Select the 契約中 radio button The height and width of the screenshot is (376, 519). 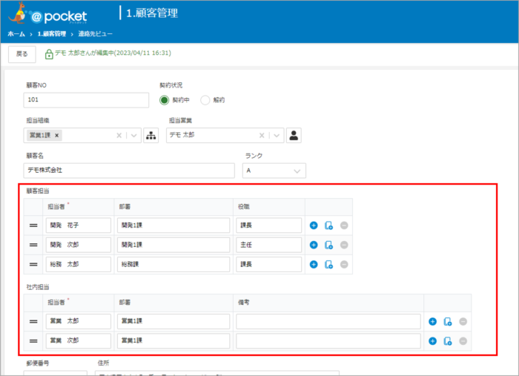point(164,100)
